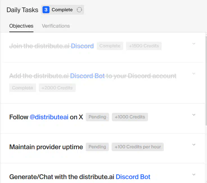
Task: Switch to the Verifications tab
Action: (56, 26)
